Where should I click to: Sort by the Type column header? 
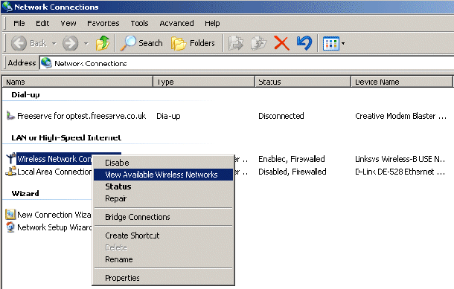click(204, 82)
